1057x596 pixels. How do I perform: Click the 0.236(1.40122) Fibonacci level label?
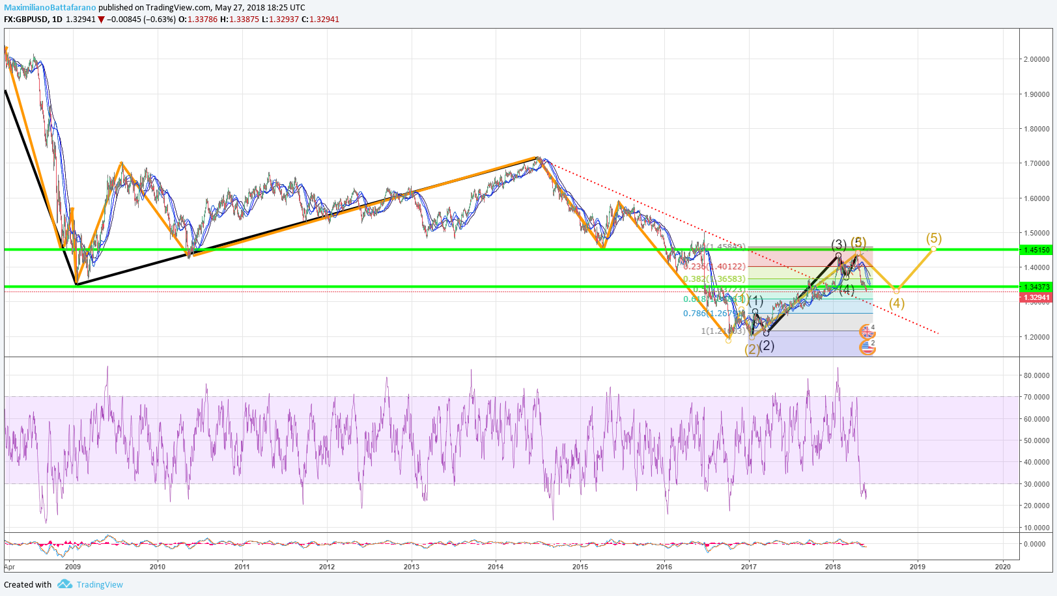pos(714,267)
